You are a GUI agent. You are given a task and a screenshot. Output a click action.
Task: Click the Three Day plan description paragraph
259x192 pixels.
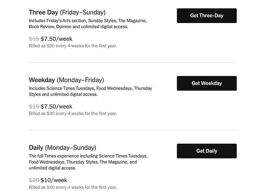click(88, 23)
